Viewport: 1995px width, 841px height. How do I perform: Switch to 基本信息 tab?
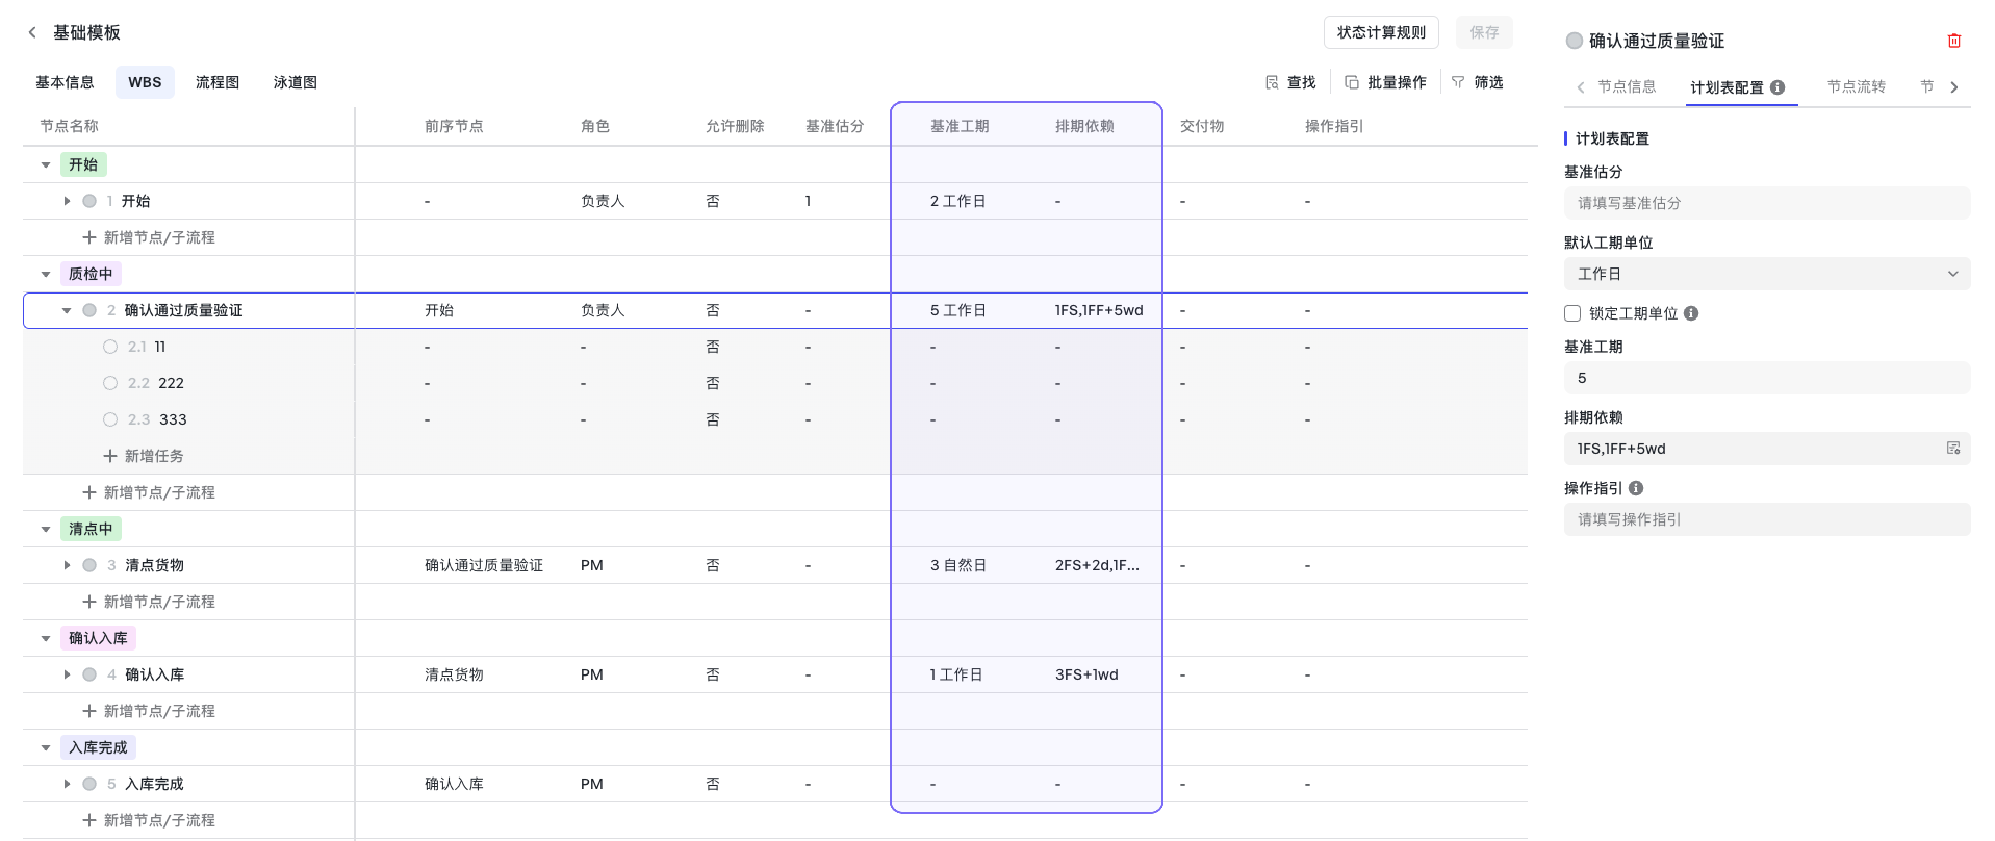click(65, 82)
